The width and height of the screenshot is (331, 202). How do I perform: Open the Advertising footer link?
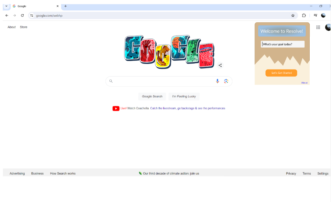[17, 173]
